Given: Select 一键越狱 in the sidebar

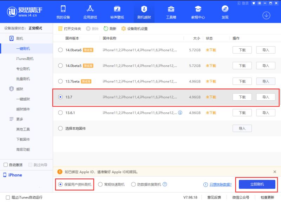Looking at the screenshot, I should (23, 99).
